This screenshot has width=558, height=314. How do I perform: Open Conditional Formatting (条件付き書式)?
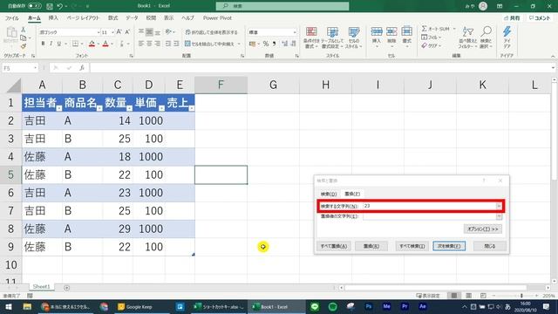(311, 38)
